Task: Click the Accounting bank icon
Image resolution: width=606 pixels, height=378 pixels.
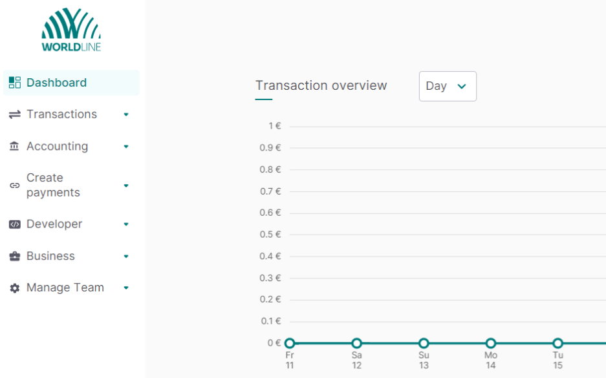Action: coord(14,146)
